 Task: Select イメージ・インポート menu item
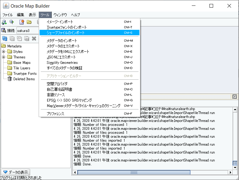tap(90, 22)
